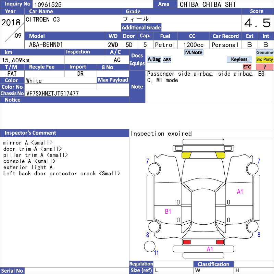Click the front-right wheel circle labeled 7
274x274 pixels.
[252, 169]
